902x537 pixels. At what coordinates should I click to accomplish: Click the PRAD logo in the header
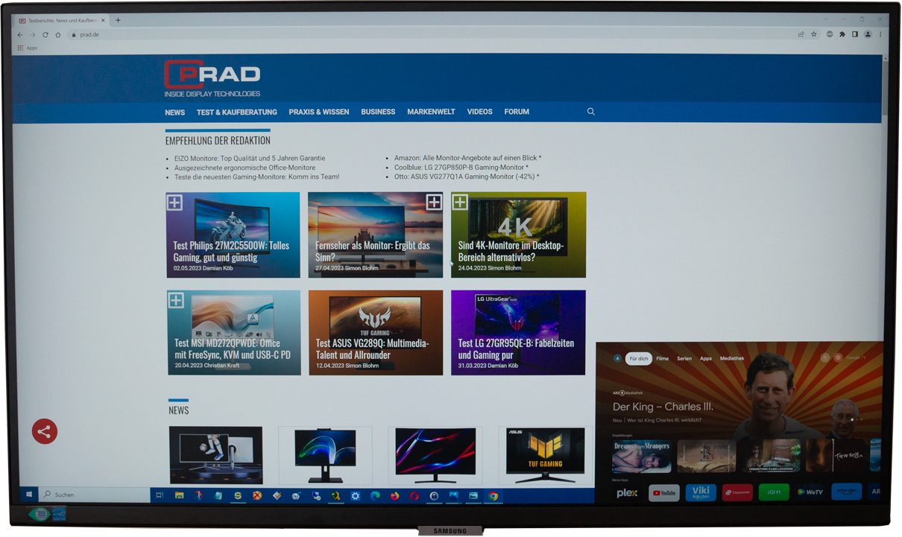(x=212, y=79)
